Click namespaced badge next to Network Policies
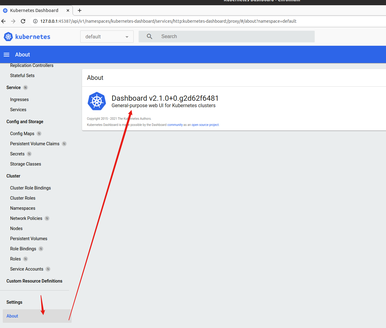The image size is (386, 328). pyautogui.click(x=47, y=218)
